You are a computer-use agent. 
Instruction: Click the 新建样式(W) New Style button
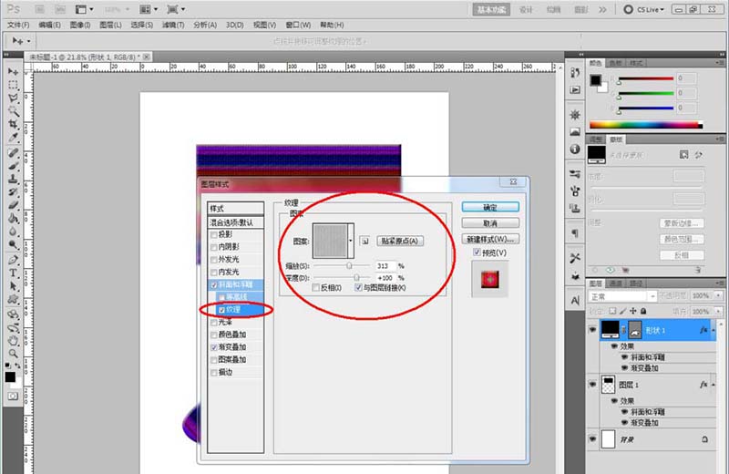pos(490,239)
